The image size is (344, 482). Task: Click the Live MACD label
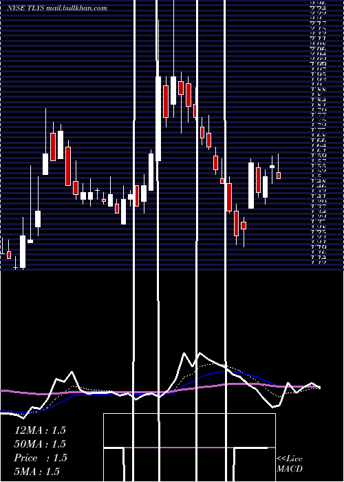pos(290,463)
